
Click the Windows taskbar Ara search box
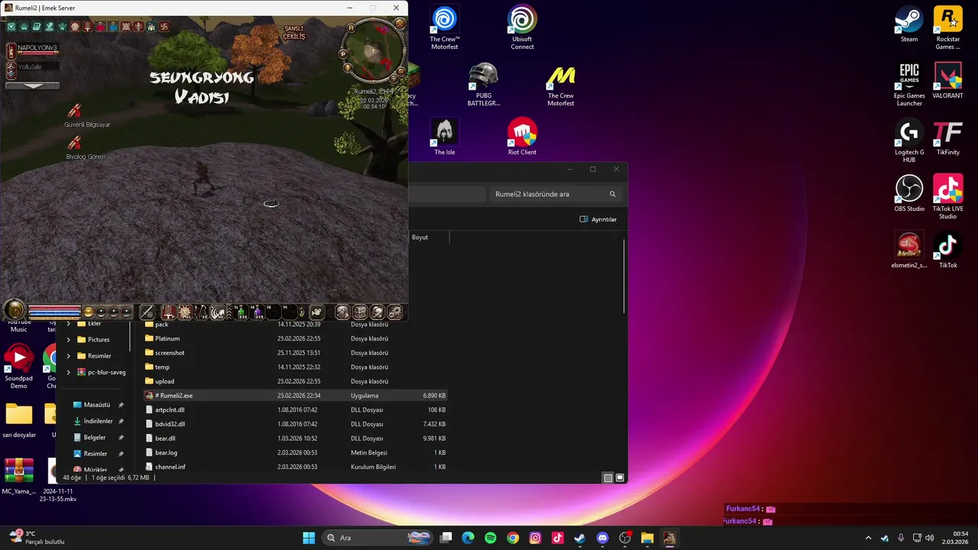(x=379, y=538)
